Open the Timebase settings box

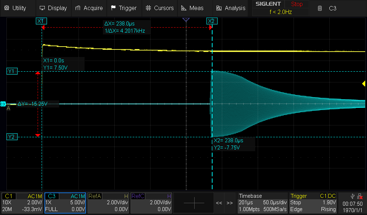262,202
